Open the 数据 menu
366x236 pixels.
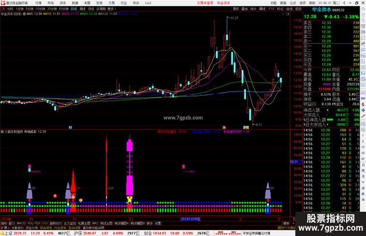pyautogui.click(x=75, y=3)
